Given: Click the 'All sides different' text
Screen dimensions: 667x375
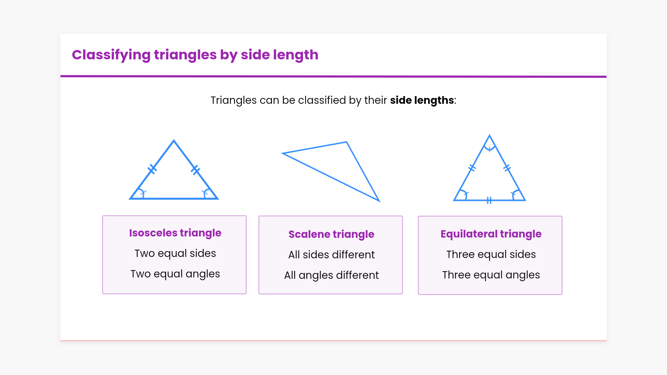Looking at the screenshot, I should point(331,255).
